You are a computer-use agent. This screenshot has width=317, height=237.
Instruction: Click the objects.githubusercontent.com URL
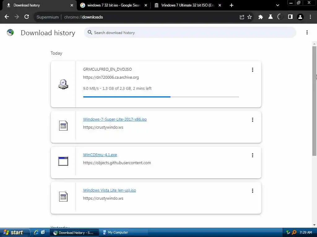(x=117, y=163)
